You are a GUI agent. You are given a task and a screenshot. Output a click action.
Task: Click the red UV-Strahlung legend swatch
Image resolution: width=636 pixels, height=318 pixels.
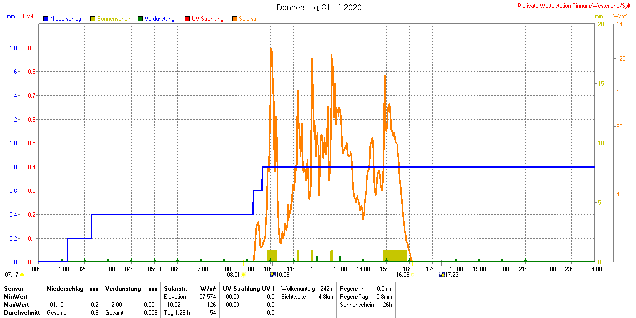click(187, 19)
